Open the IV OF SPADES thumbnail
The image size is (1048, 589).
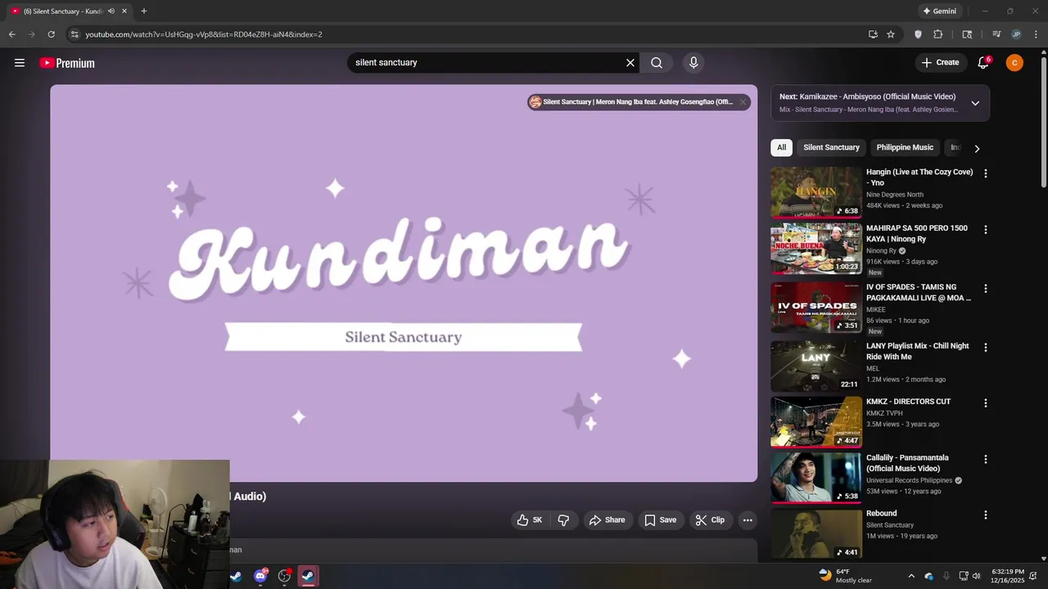[816, 308]
